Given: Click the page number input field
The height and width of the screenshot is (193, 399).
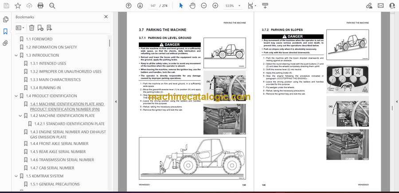Looking at the screenshot, I should tap(154, 6).
